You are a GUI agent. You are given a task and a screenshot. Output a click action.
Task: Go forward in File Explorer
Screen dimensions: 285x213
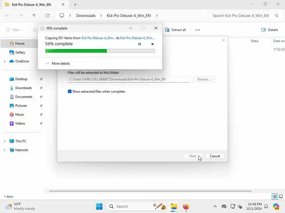[x=21, y=16]
